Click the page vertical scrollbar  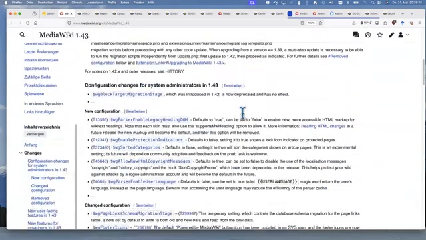pos(423,73)
